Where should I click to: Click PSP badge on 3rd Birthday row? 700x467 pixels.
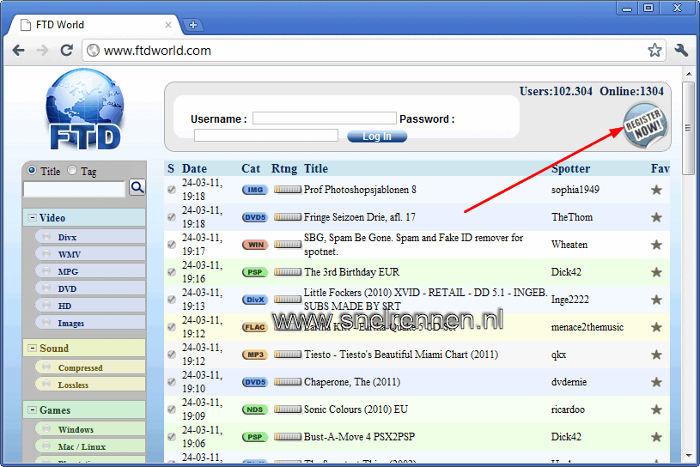click(255, 272)
